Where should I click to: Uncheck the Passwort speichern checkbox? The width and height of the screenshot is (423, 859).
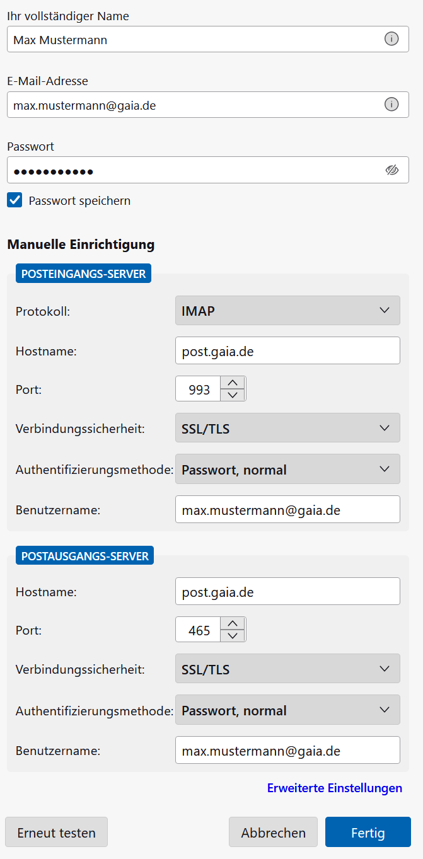click(x=14, y=200)
